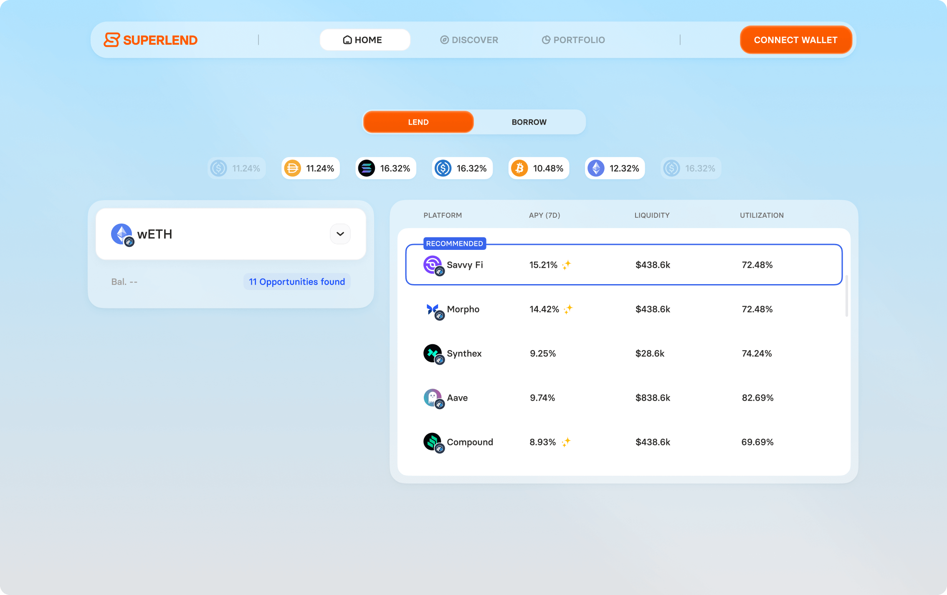Click the Recommended badge
This screenshot has height=595, width=947.
pyautogui.click(x=454, y=244)
